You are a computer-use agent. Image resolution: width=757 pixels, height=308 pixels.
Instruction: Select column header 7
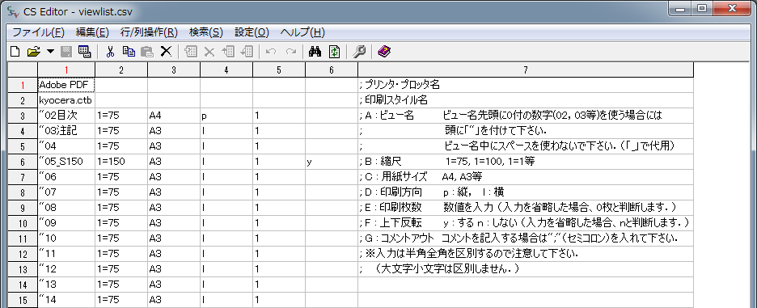coord(526,70)
